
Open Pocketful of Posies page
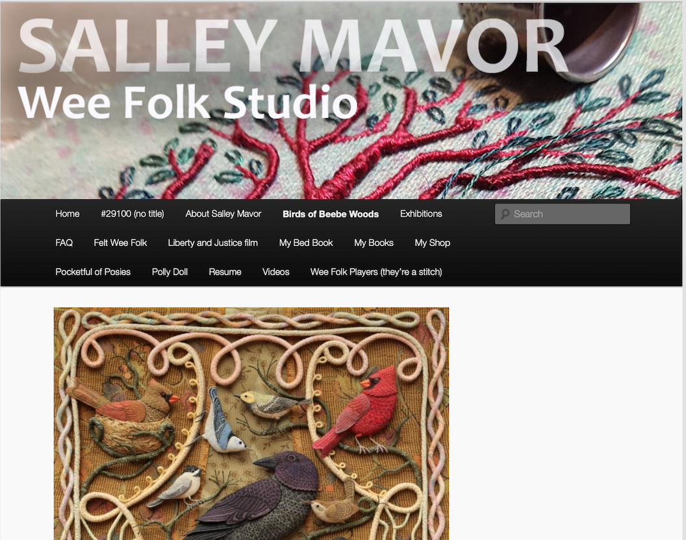pyautogui.click(x=93, y=272)
